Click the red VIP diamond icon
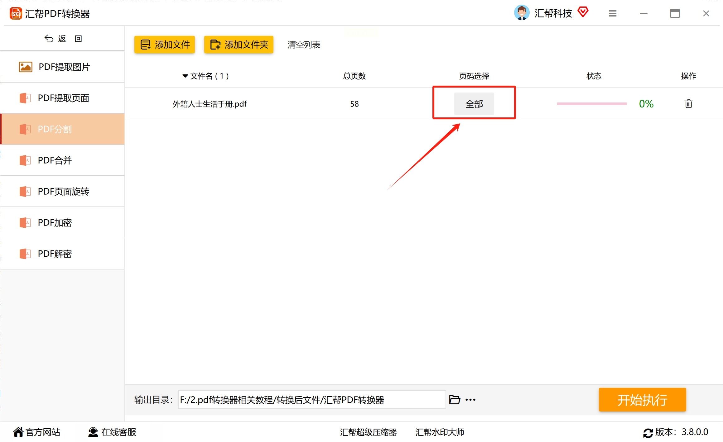 click(x=583, y=12)
